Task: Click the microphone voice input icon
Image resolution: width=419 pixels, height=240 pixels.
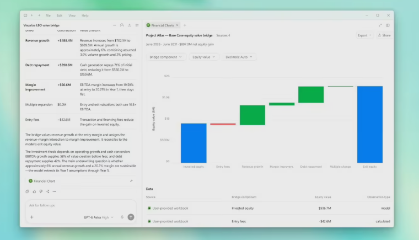Action: tap(122, 217)
